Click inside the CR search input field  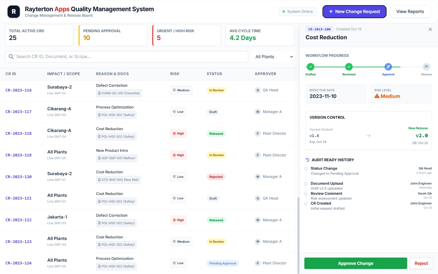pyautogui.click(x=109, y=57)
